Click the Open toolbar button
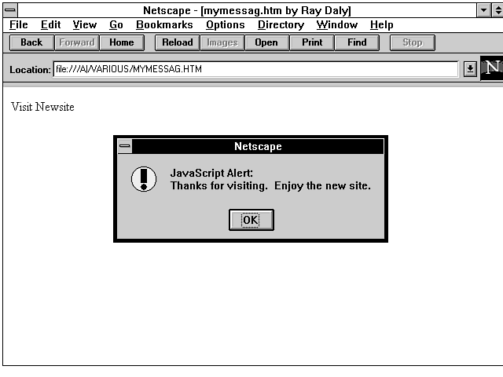Screen dimensions: 503x377 266,42
